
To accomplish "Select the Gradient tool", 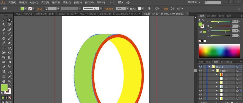I will [10, 62].
